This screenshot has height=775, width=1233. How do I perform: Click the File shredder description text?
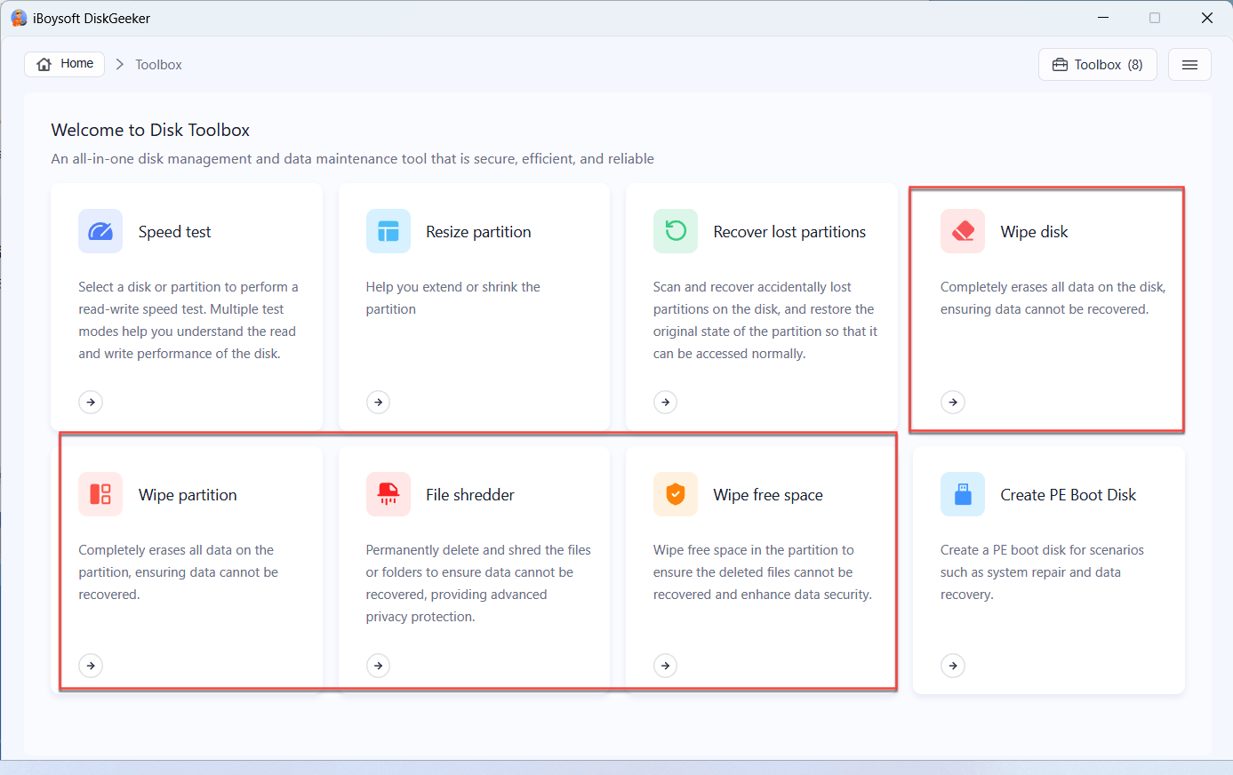(x=478, y=583)
